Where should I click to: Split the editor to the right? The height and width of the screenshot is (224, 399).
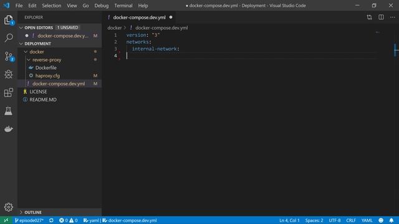[x=381, y=17]
